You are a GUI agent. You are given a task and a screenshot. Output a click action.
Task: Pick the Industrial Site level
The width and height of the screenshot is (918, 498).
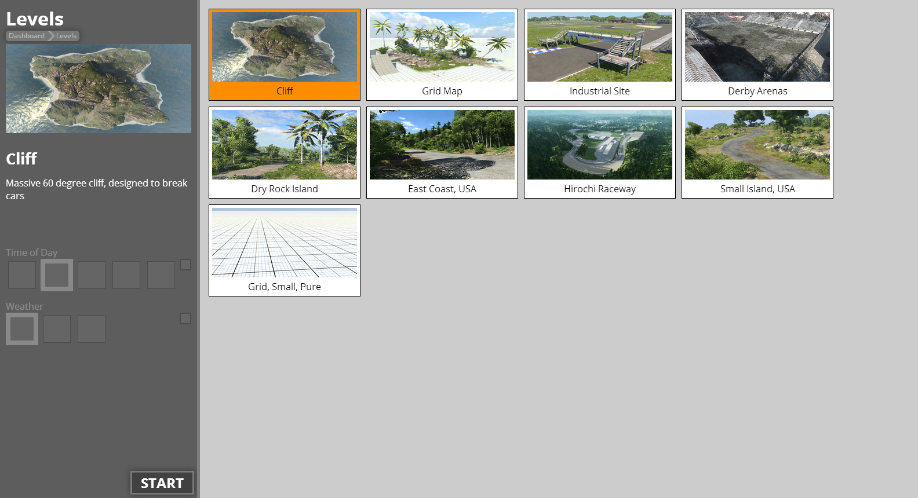[600, 55]
